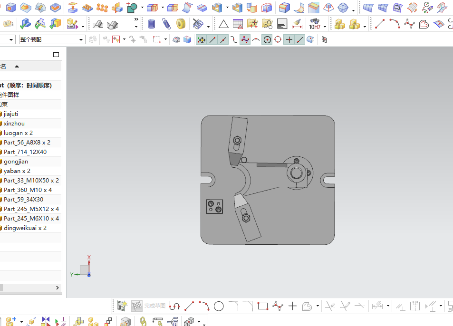
Task: Open the rectangle selection mode dropdown
Action: coord(165,39)
